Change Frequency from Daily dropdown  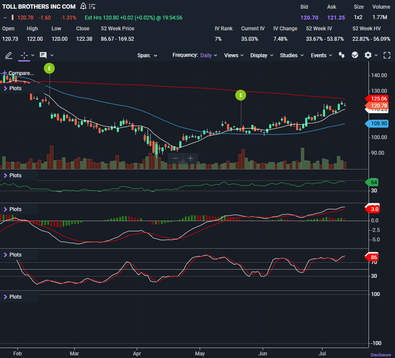coord(209,55)
